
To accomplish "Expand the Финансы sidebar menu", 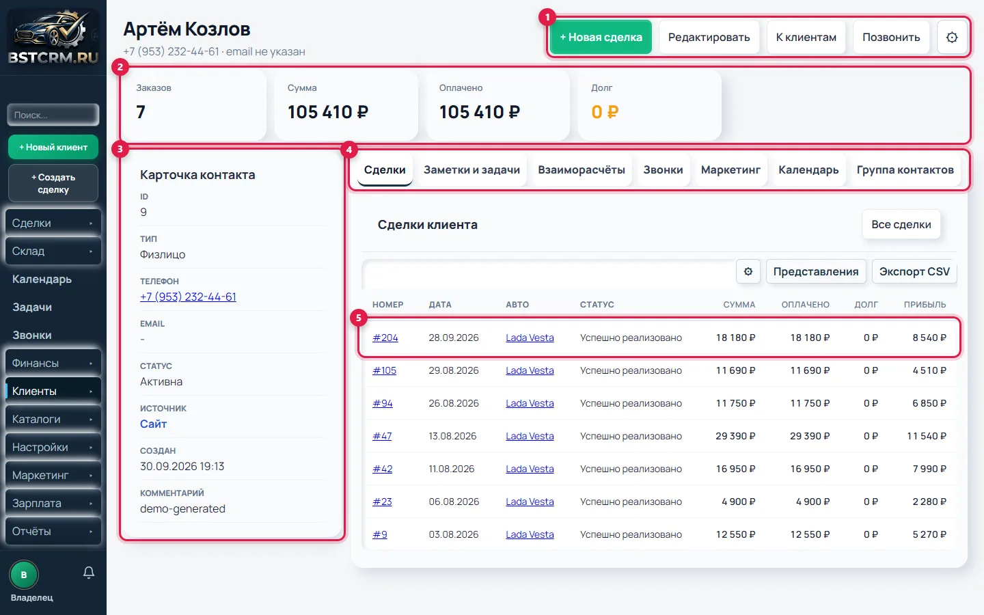I will (x=53, y=363).
